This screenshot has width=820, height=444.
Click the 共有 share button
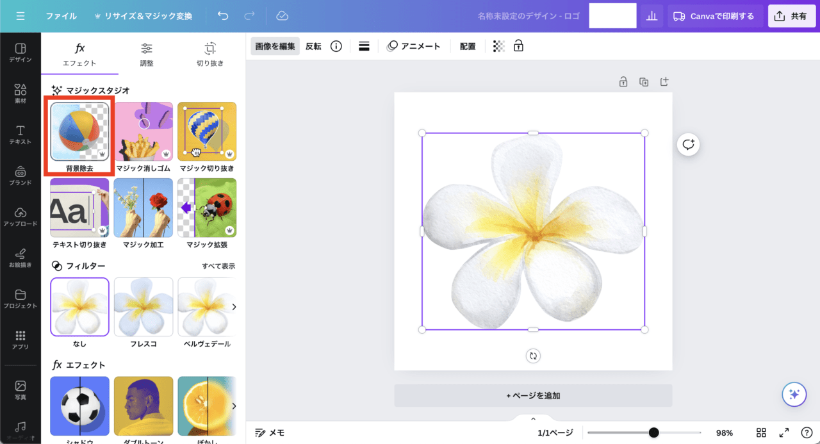point(791,16)
